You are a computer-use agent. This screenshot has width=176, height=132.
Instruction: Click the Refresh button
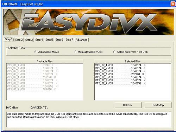coord(128,105)
